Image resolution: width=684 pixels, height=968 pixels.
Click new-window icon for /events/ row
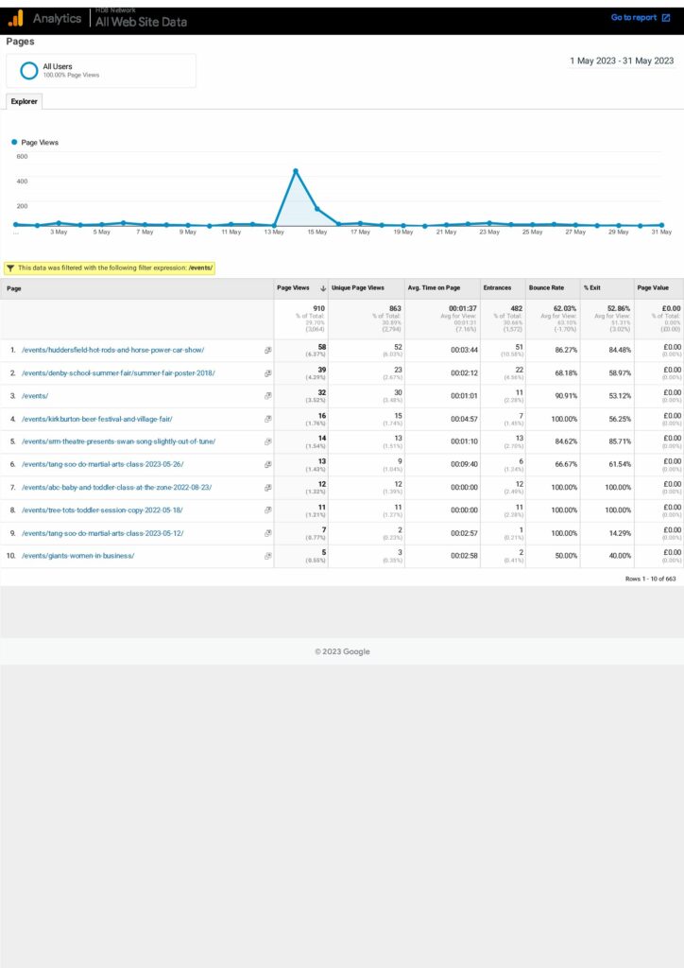267,396
